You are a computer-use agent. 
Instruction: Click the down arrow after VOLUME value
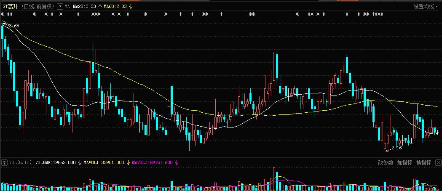[x=80, y=162]
